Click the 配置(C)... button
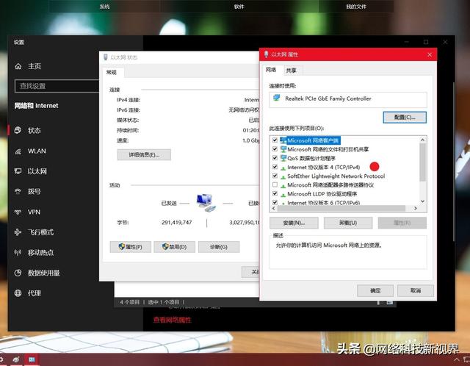Viewport: 470px width, 366px height. coord(405,118)
